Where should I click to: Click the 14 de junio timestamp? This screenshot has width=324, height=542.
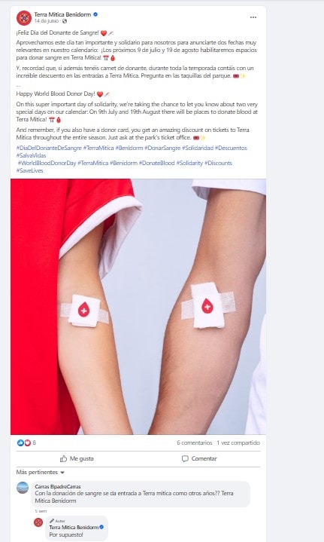[x=46, y=21]
